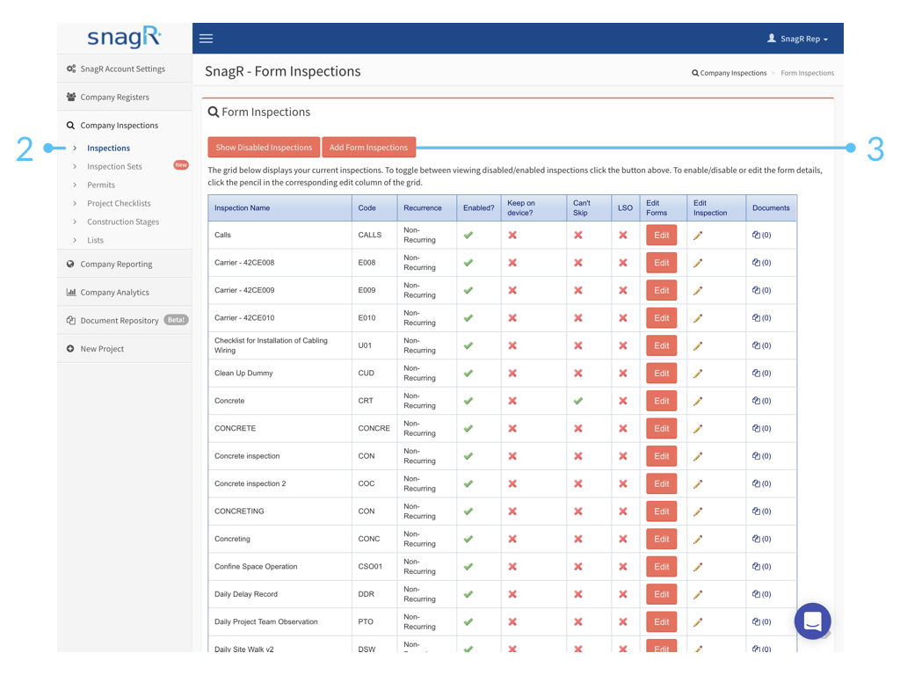This screenshot has height=675, width=900.
Task: Open chat support bubble
Action: pyautogui.click(x=813, y=621)
